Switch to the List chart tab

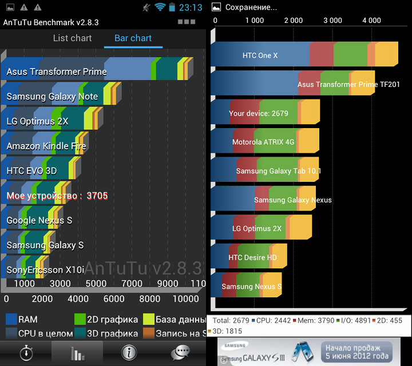pyautogui.click(x=72, y=38)
